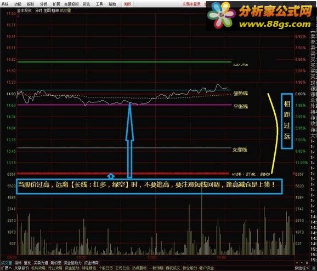Click the plus zoom icon at bottom right
Viewport: 317px width, 271px height.
[x=297, y=263]
